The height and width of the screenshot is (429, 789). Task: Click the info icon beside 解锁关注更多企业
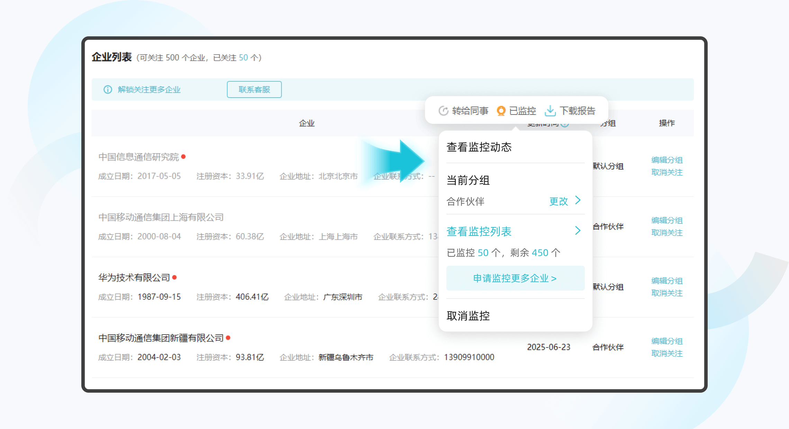[x=108, y=90]
